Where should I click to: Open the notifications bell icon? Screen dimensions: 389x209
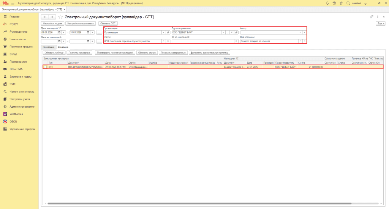pyautogui.click(x=327, y=3)
